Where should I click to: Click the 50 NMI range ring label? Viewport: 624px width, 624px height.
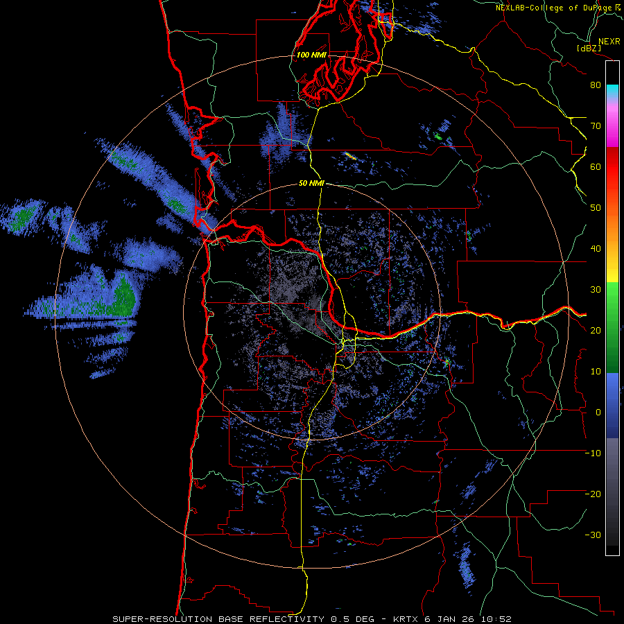[311, 184]
